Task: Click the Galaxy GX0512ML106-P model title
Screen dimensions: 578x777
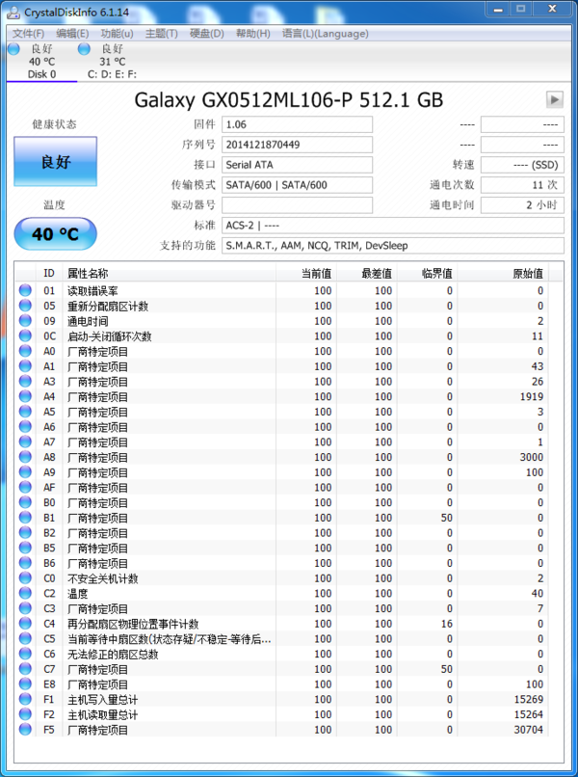Action: [289, 100]
